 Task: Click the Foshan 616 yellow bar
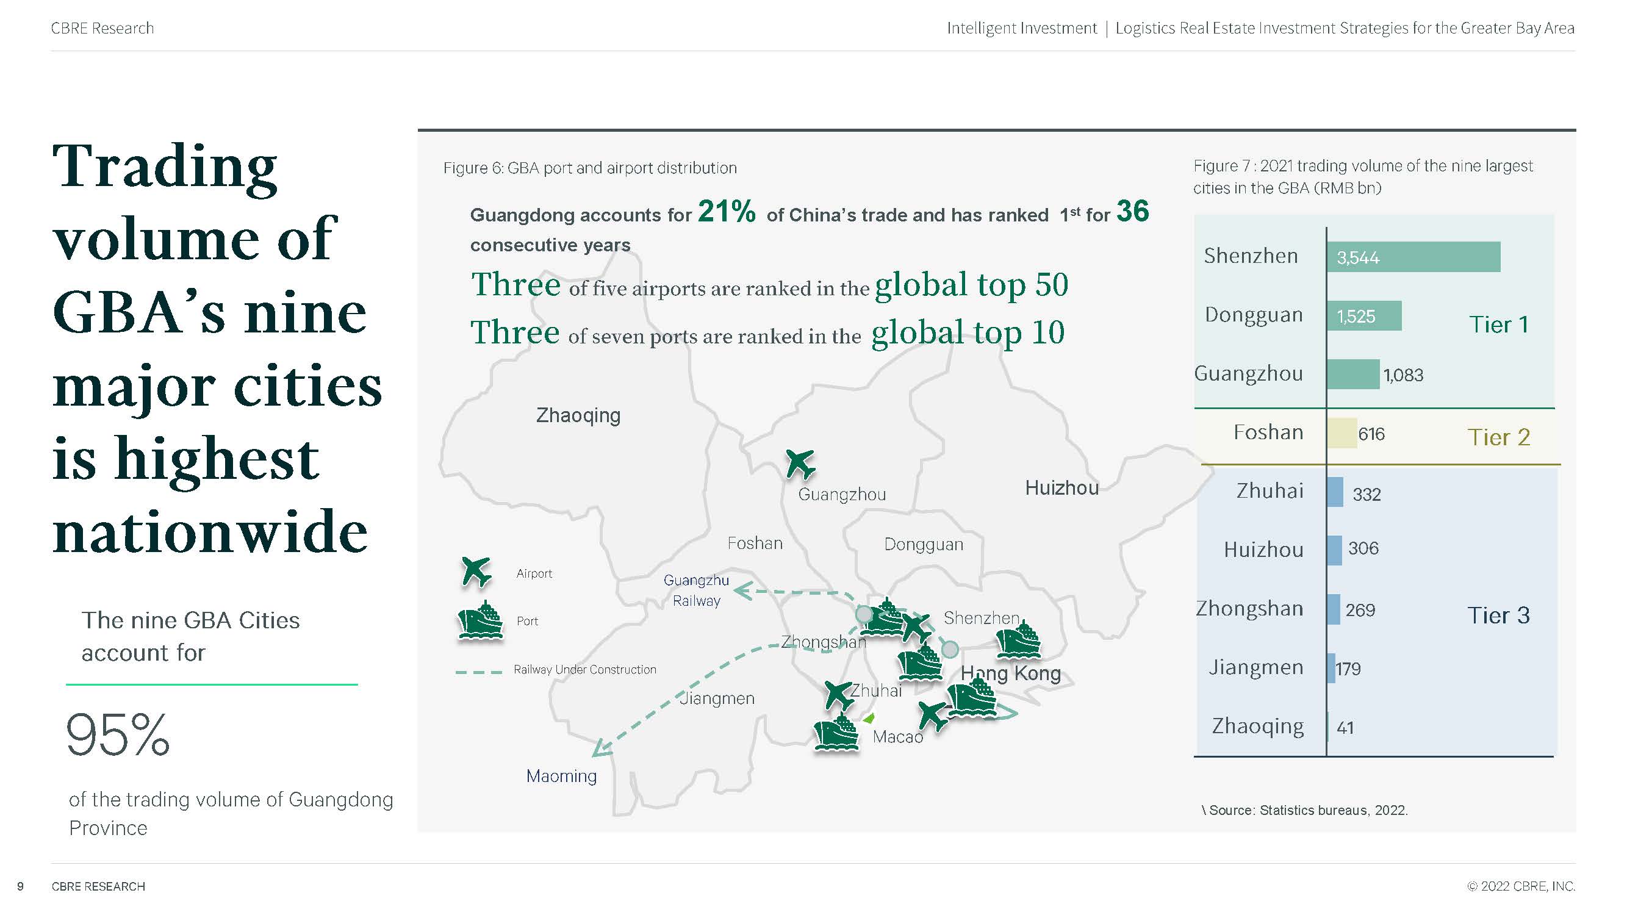click(1341, 433)
